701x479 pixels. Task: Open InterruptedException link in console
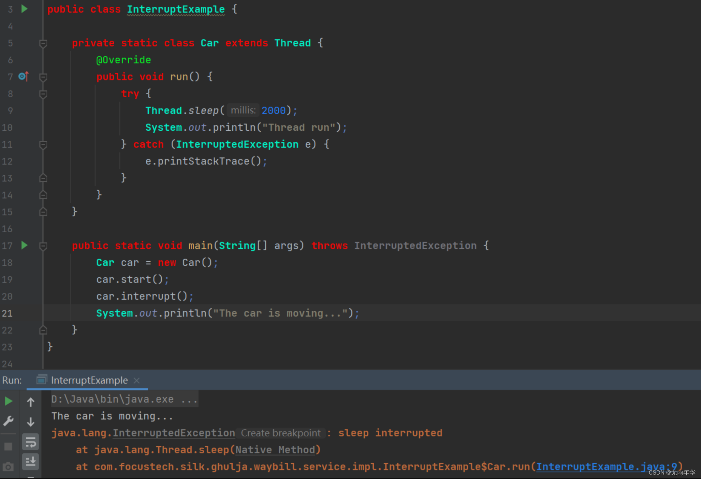tap(174, 433)
